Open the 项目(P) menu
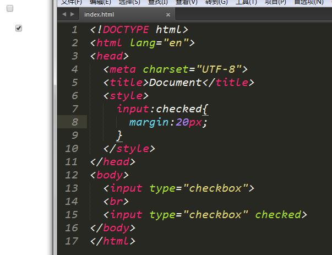 (x=275, y=2)
